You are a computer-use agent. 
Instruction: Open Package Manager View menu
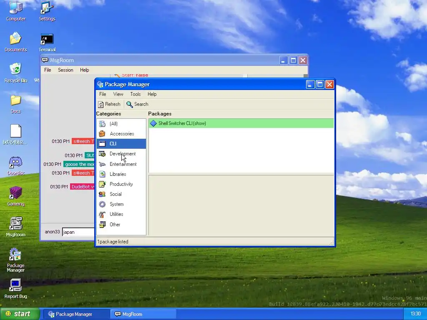[x=118, y=94]
